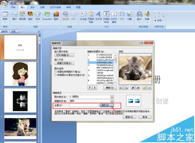The height and width of the screenshot is (143, 195).
Task: Click the File/Disk (文件/磁盘) button
Action: pos(64,55)
